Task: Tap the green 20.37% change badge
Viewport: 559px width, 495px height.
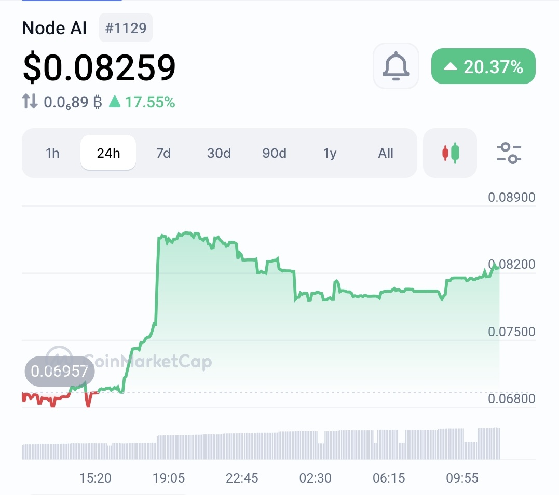Action: [x=483, y=66]
